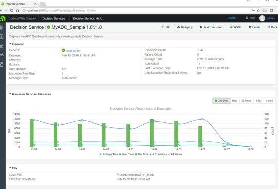The width and height of the screenshot is (278, 189).
Task: Click the saved password key icon in address bar
Action: point(253,11)
